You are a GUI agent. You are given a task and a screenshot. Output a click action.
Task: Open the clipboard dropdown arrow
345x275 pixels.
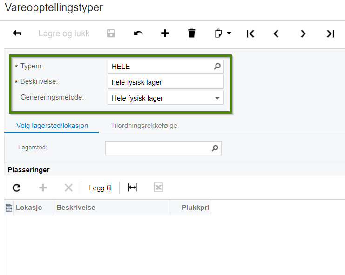point(229,33)
